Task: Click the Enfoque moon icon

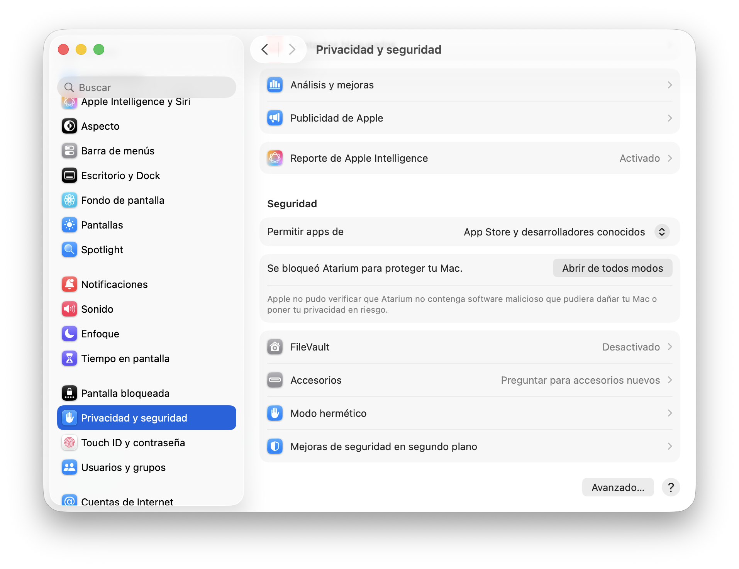Action: point(69,334)
